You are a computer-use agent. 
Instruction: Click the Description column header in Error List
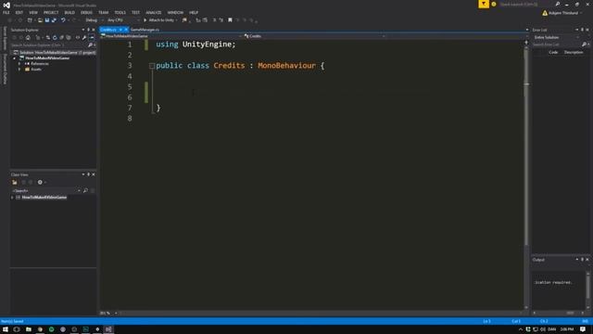point(574,52)
